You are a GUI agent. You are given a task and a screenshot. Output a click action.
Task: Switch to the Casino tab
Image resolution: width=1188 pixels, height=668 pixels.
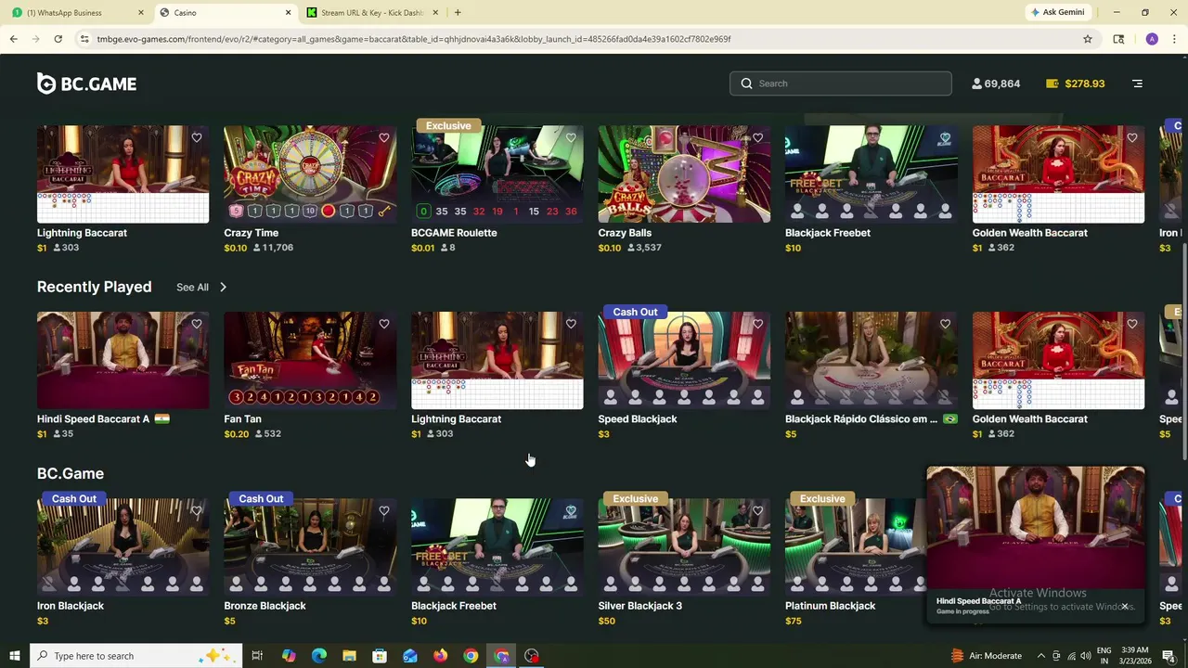(x=218, y=13)
